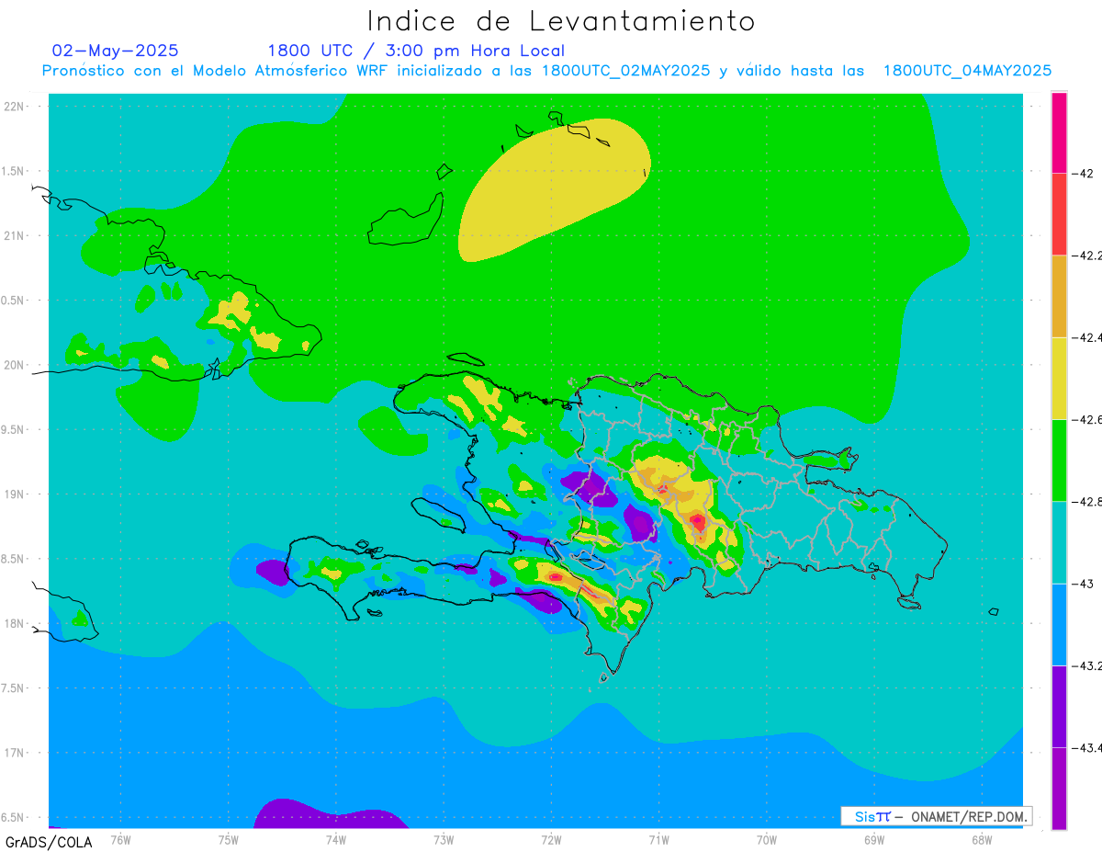Click the '-43' color scale value
The height and width of the screenshot is (852, 1102).
point(1082,584)
